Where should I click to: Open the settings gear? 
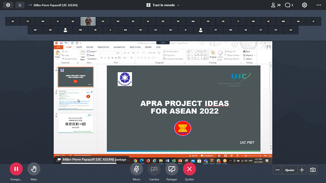click(304, 5)
